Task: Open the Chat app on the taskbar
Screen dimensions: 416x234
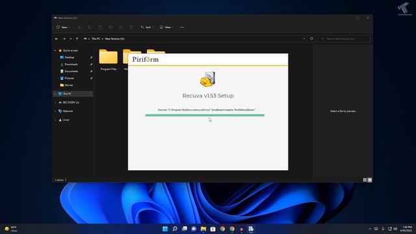Action: [194, 229]
